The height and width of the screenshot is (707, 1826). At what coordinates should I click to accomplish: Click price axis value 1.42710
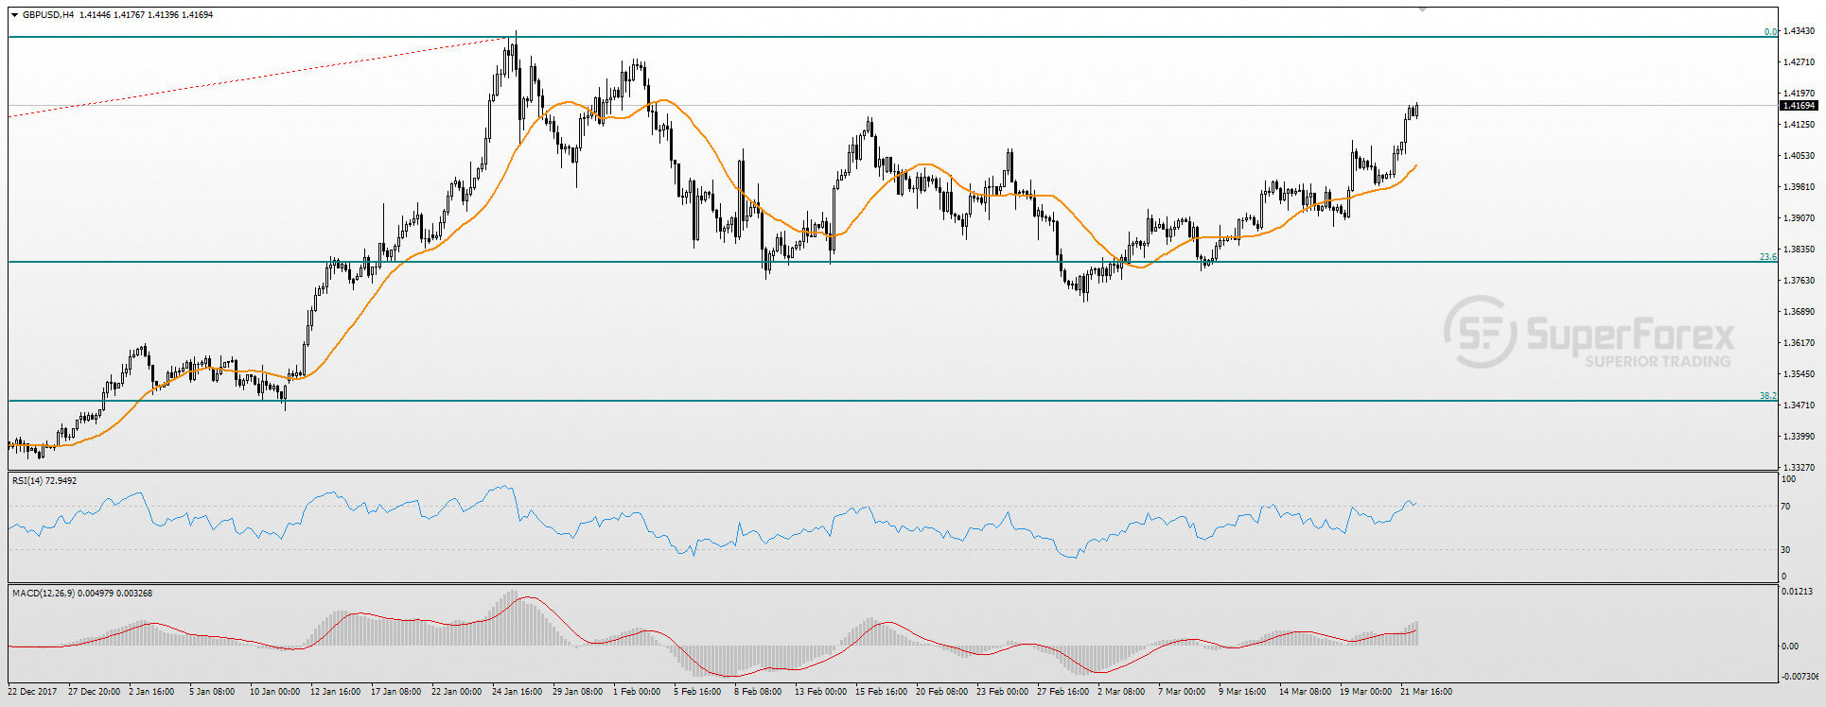1799,62
